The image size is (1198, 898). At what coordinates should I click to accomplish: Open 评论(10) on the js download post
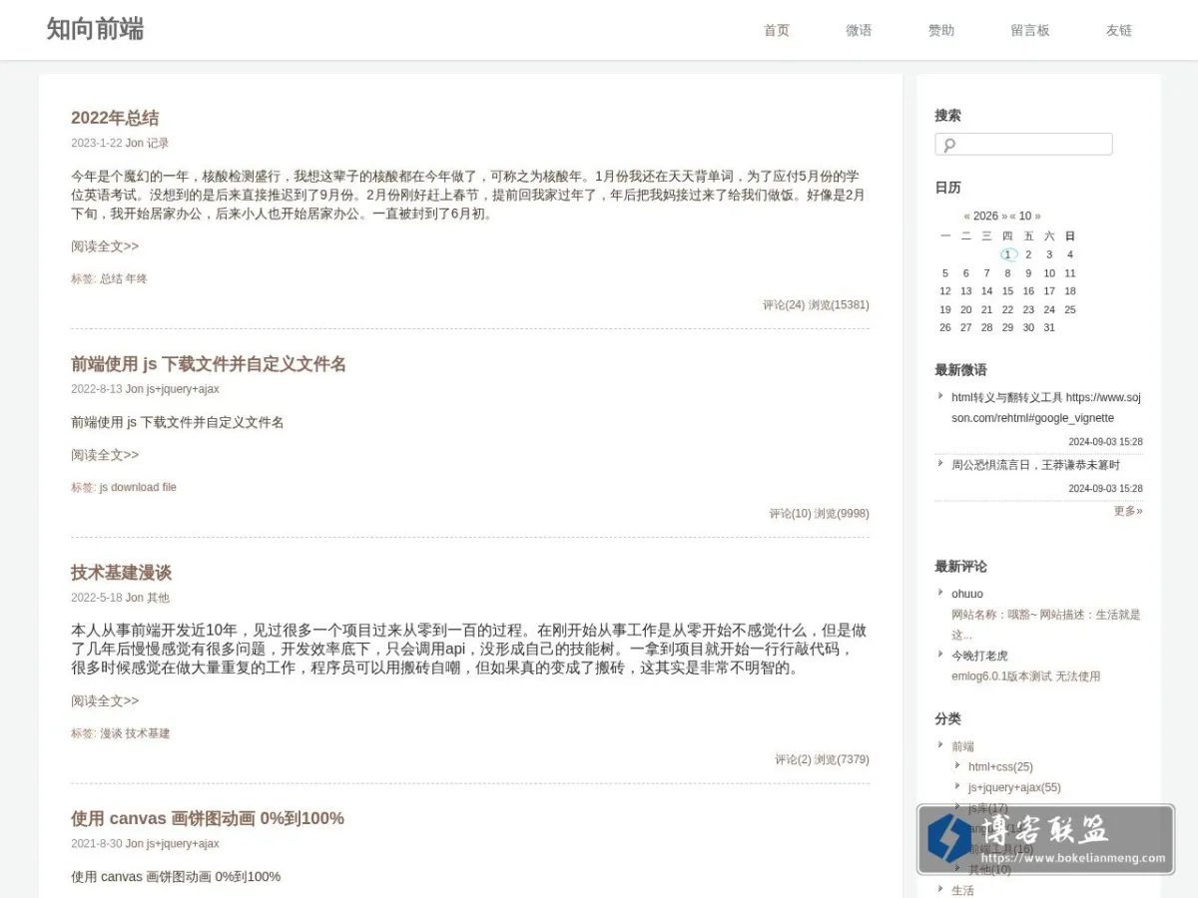coord(790,514)
